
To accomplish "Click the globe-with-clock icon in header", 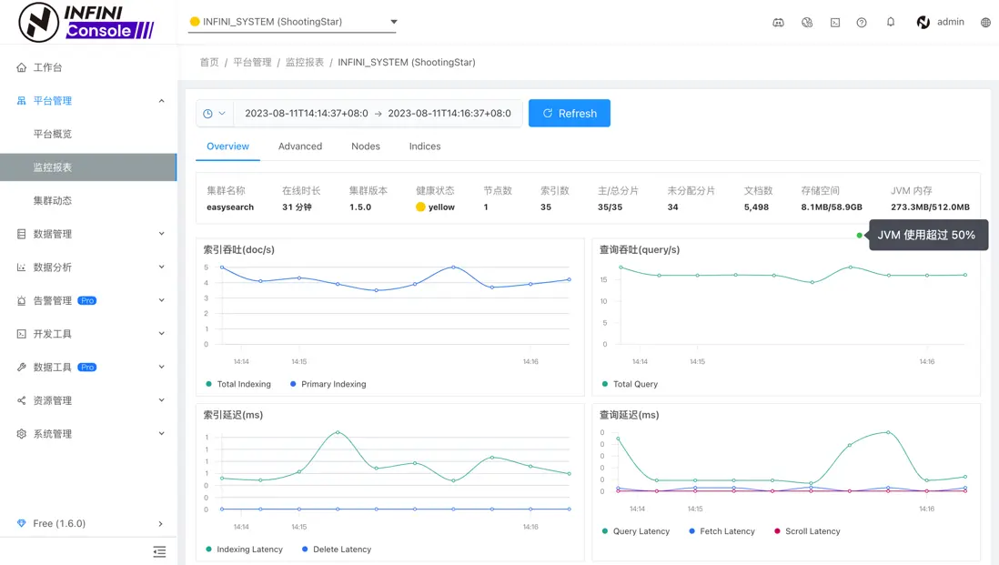I will pyautogui.click(x=807, y=23).
